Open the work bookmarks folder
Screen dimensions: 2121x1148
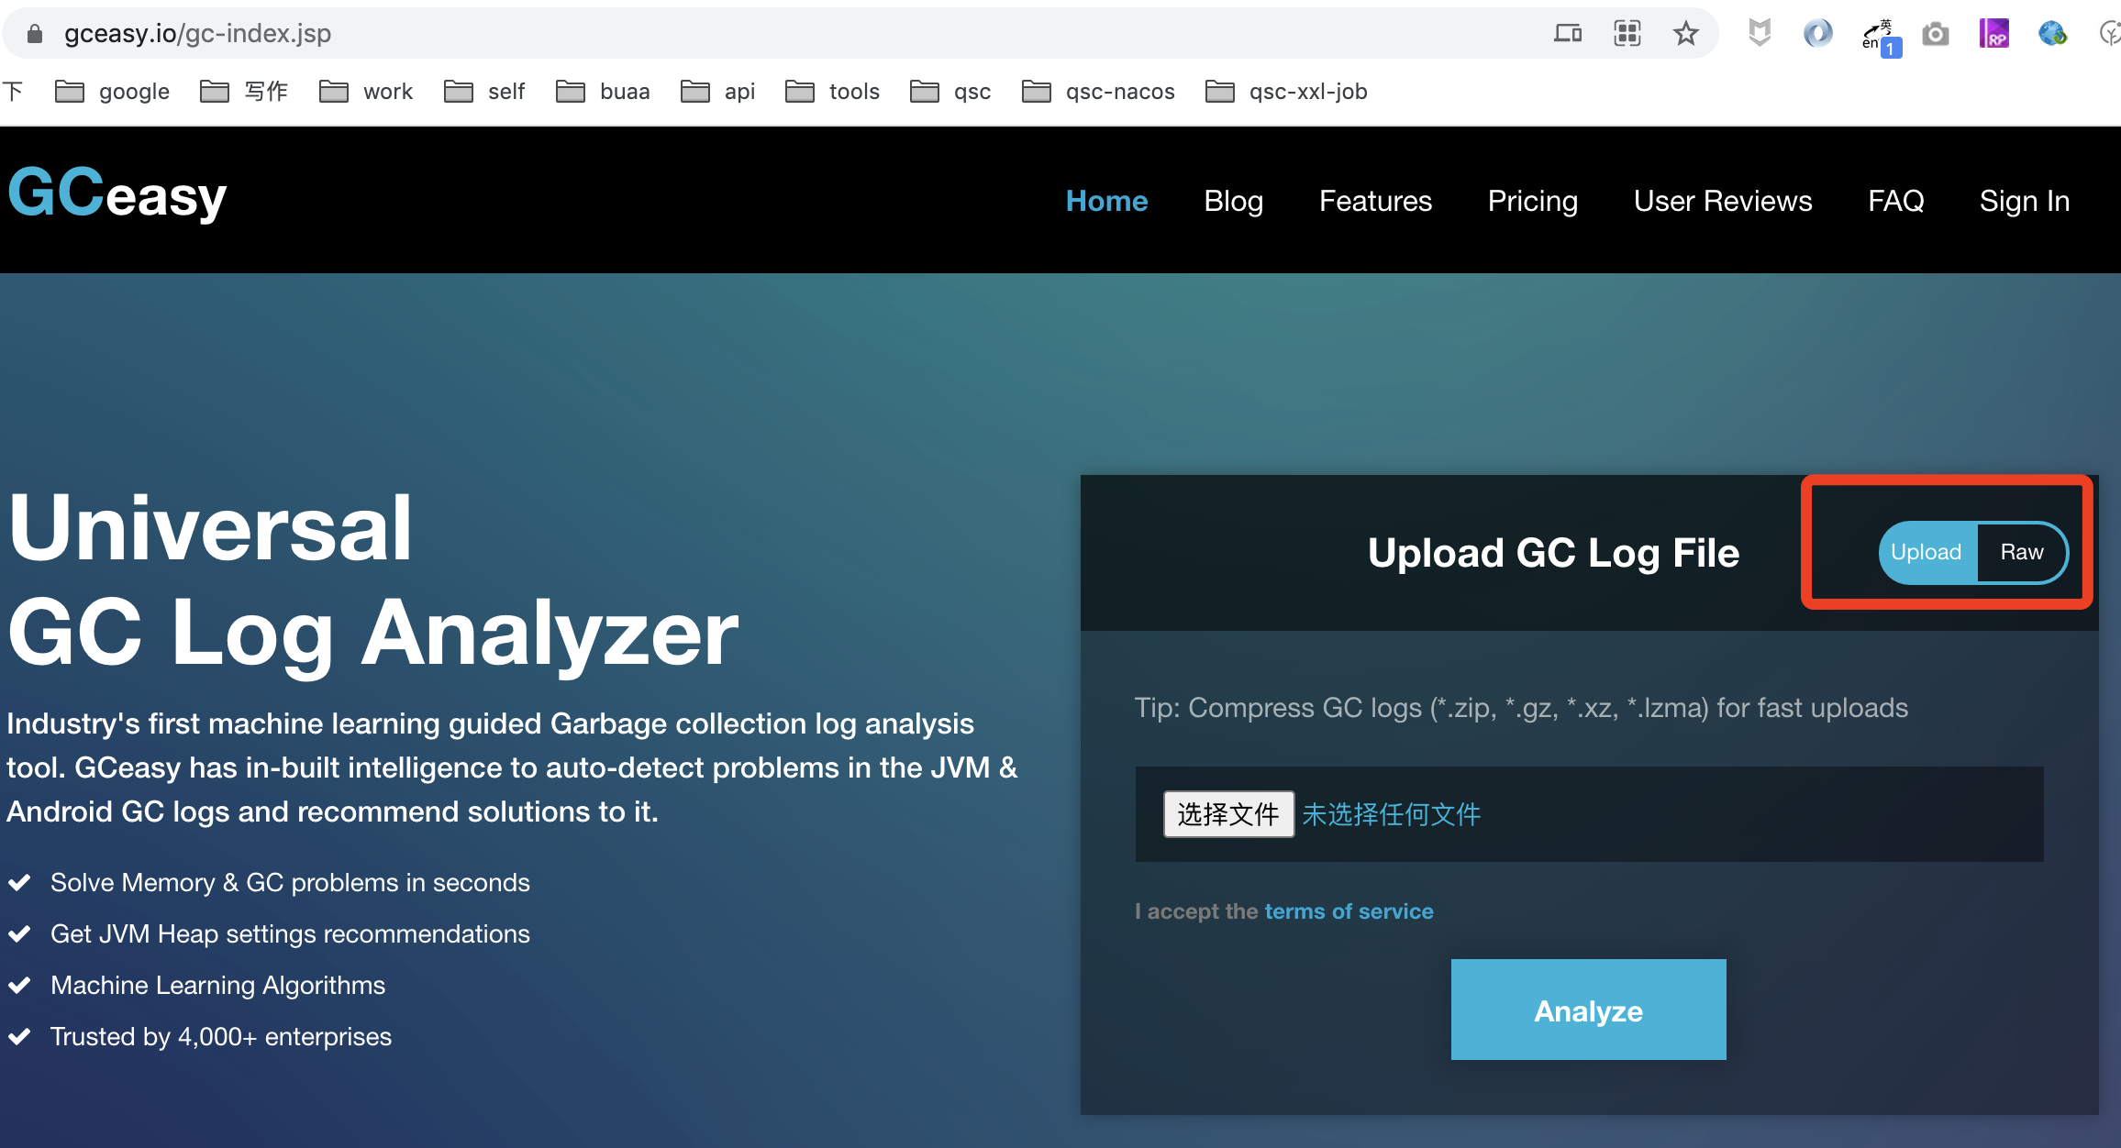pyautogui.click(x=366, y=92)
